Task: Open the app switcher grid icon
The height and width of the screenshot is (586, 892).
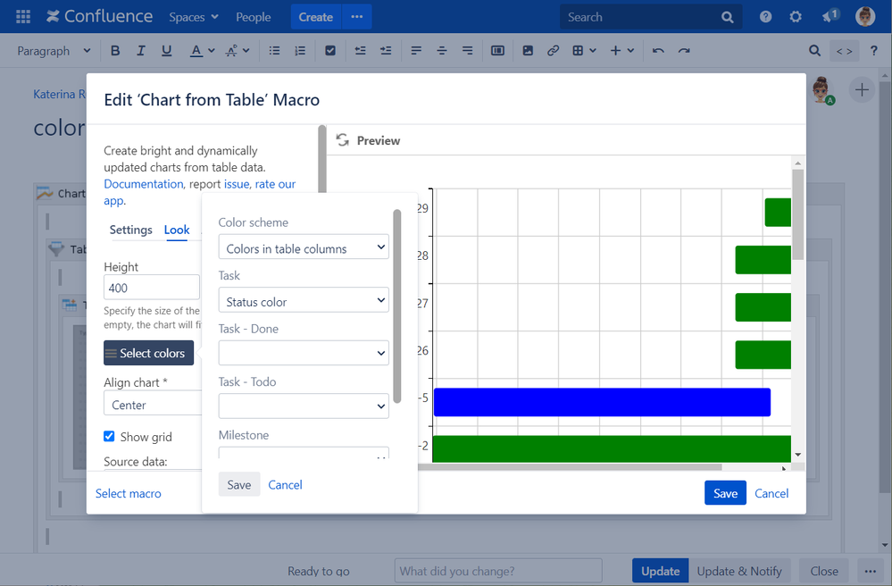Action: pos(23,16)
